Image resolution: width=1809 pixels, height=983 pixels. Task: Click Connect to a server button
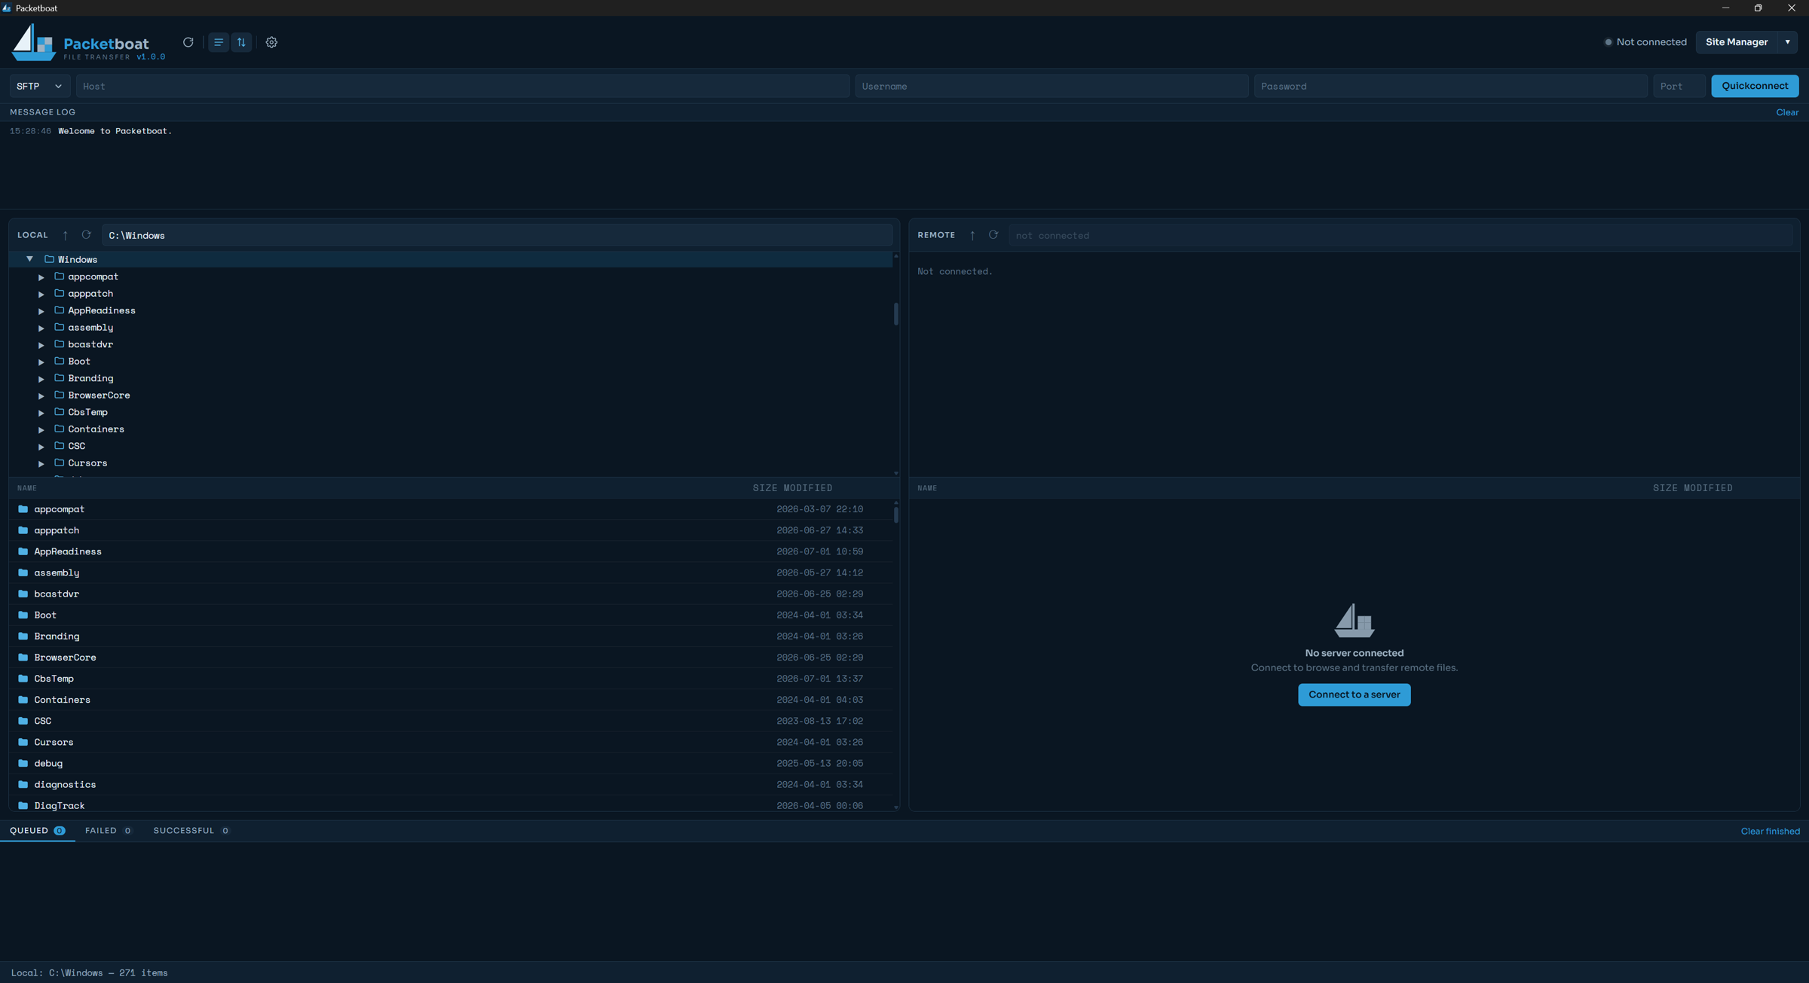click(x=1354, y=695)
